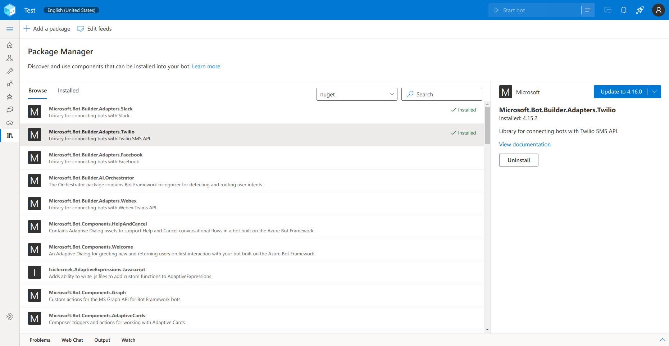This screenshot has width=669, height=346.
Task: Open the knowledge base chat icon
Action: coord(10,110)
